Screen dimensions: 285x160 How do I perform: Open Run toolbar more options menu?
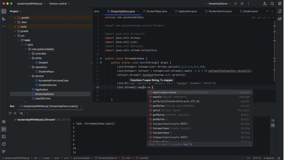(28, 113)
